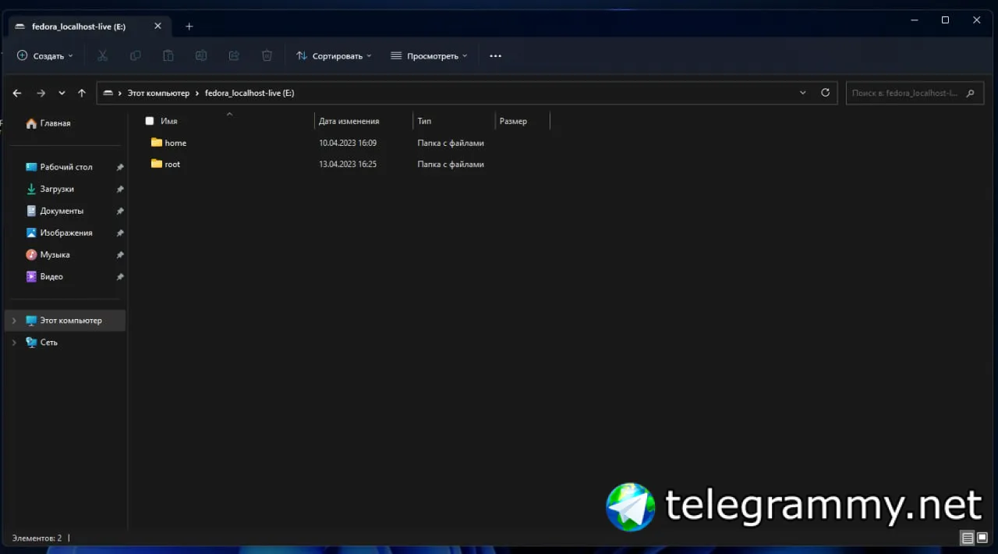The width and height of the screenshot is (998, 554).
Task: Click the Paste clipboard icon
Action: tap(168, 55)
